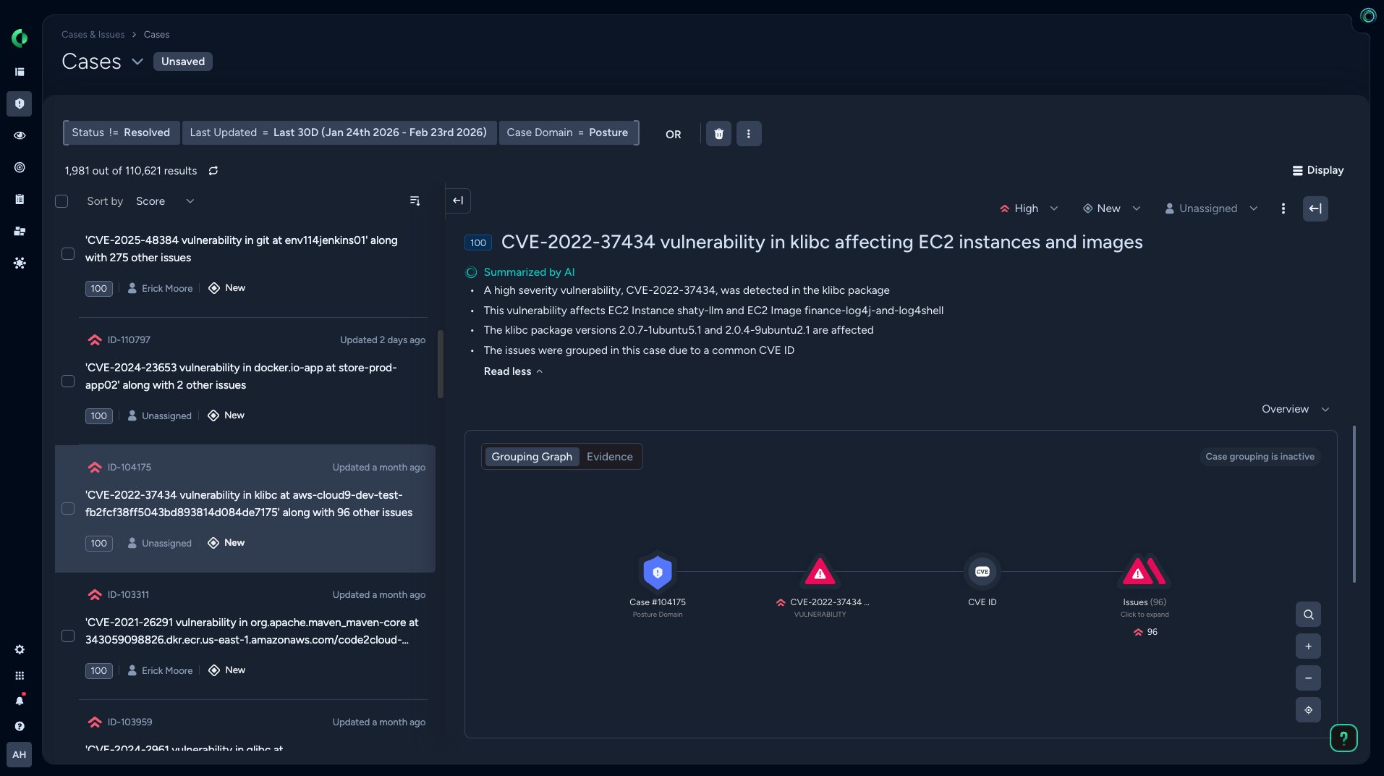This screenshot has height=776, width=1384.
Task: Switch to the Evidence tab
Action: tap(609, 457)
